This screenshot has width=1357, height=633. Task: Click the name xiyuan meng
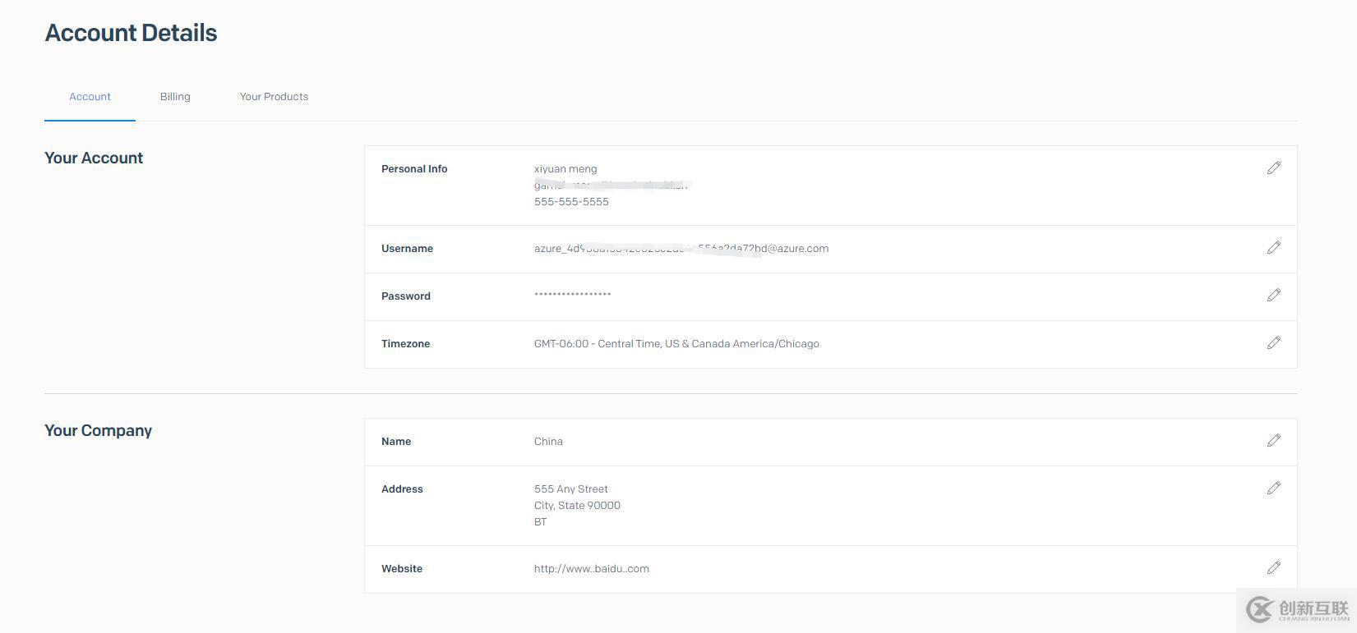565,169
